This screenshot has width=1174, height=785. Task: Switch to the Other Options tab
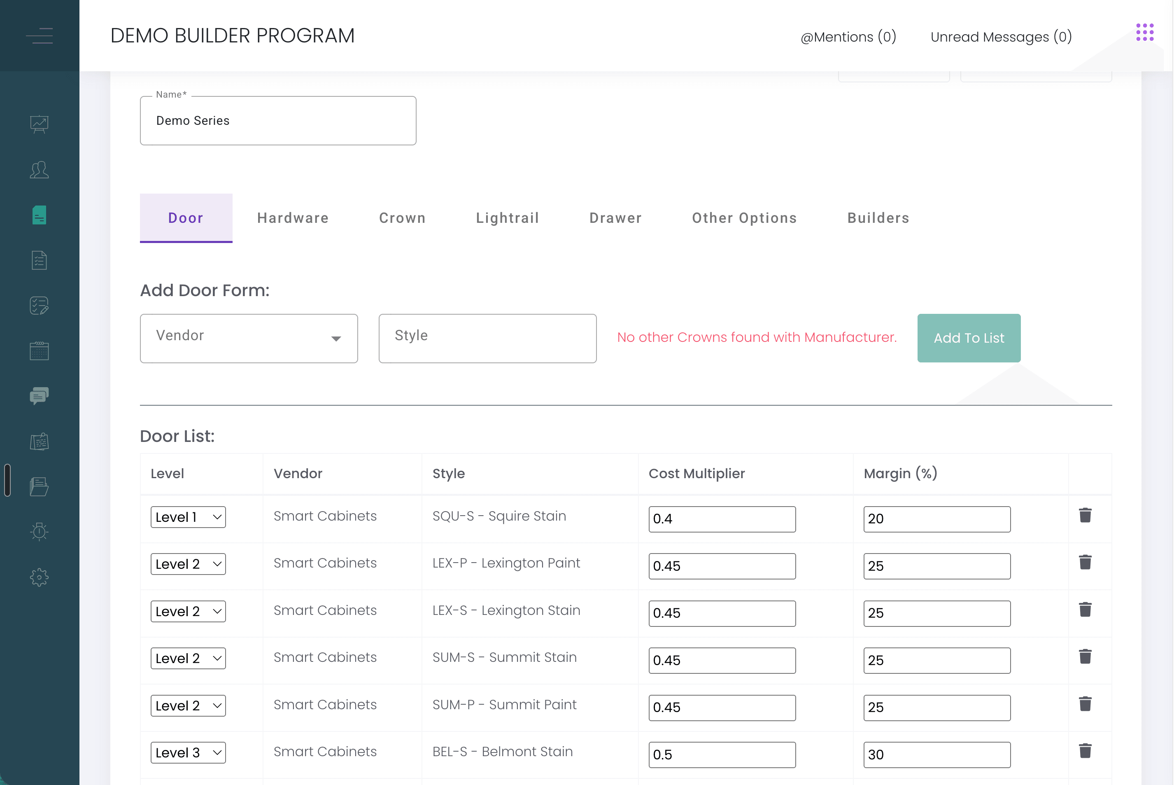[744, 218]
